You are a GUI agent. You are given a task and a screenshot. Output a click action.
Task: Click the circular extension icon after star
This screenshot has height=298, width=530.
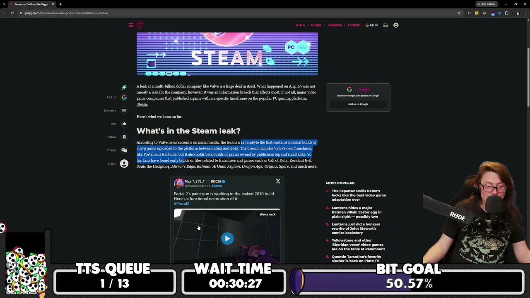469,13
